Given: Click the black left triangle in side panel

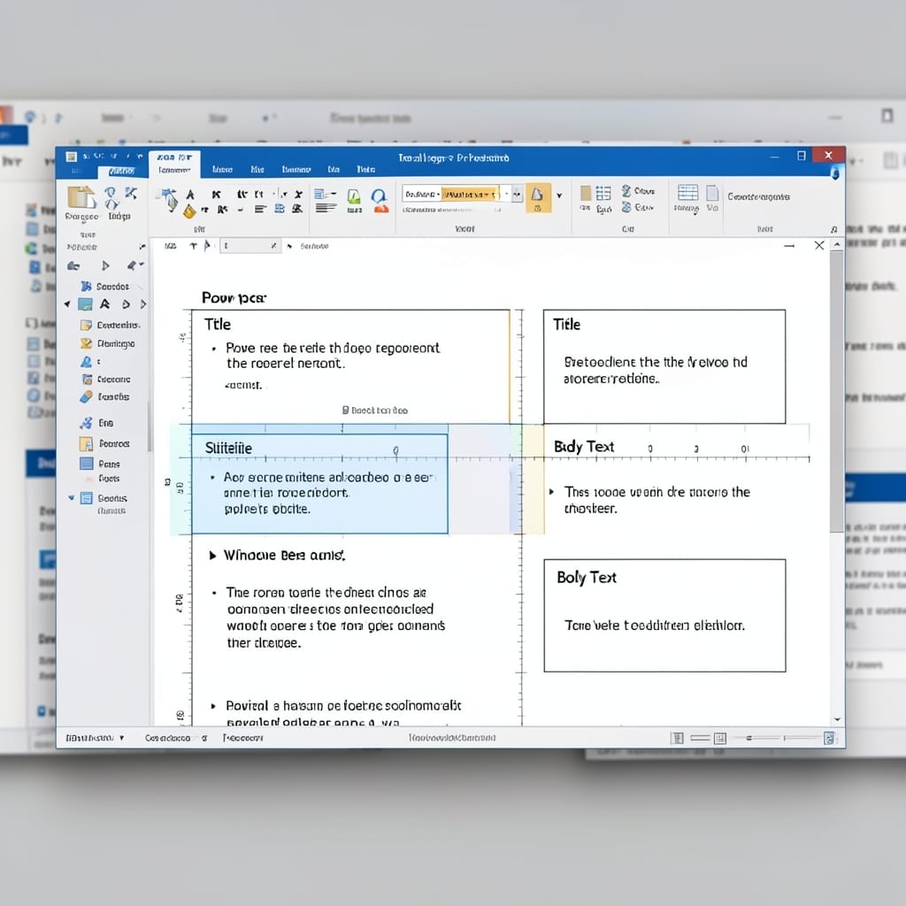Looking at the screenshot, I should pos(67,304).
